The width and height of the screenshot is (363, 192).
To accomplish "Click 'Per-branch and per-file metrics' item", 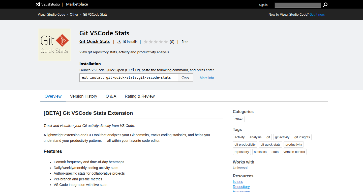I will click(78, 179).
